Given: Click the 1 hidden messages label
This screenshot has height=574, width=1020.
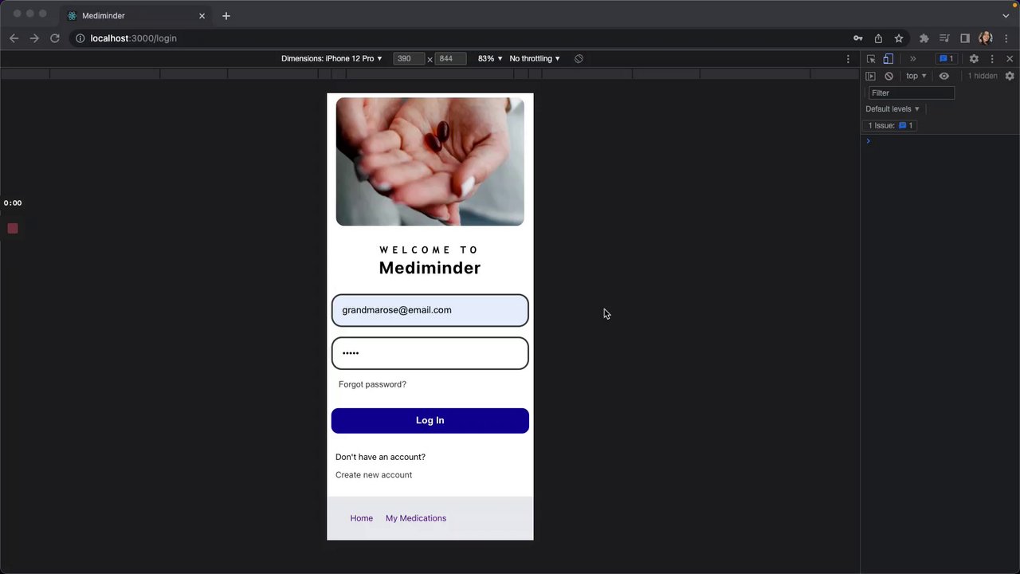Looking at the screenshot, I should 982,77.
